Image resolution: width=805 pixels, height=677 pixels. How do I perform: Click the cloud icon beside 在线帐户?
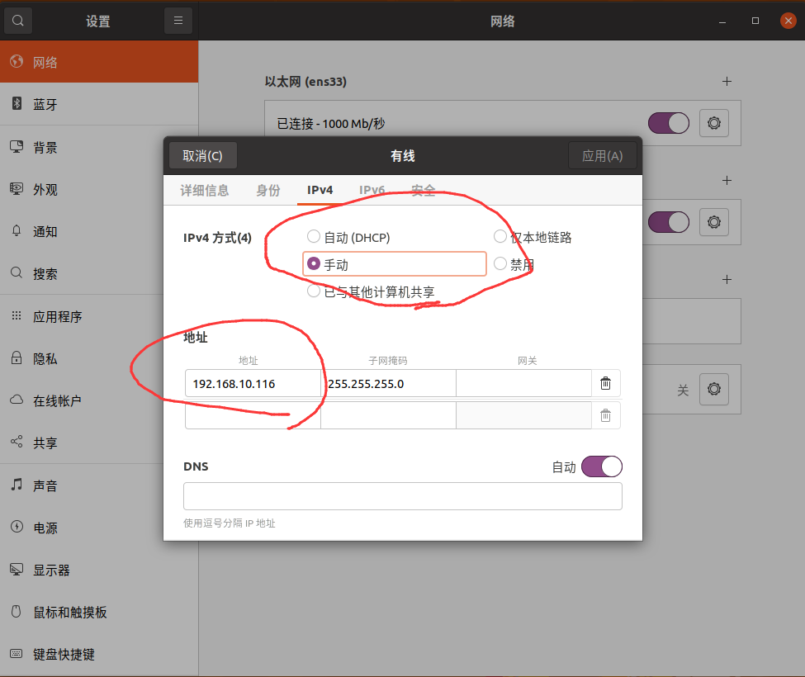pos(17,400)
